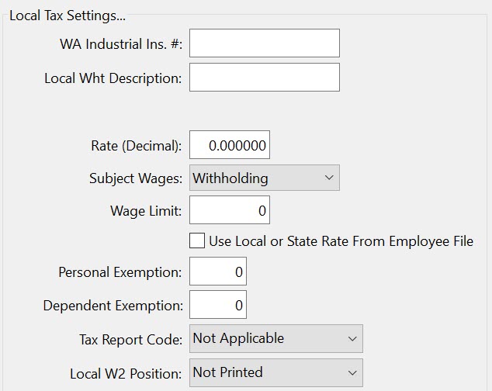Image resolution: width=492 pixels, height=391 pixels.
Task: Click the "Rate (Decimal):" label text
Action: 136,146
